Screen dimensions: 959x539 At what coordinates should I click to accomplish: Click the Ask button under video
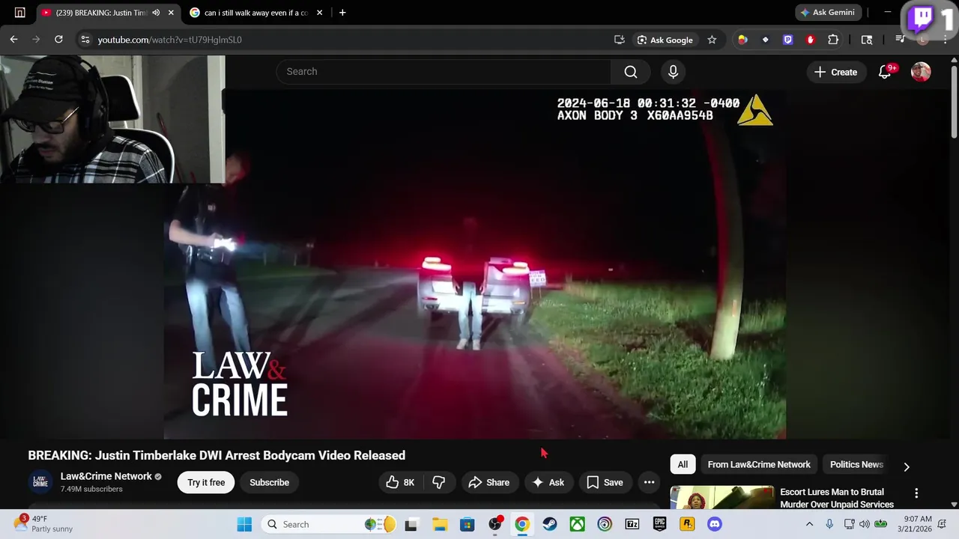[548, 483]
